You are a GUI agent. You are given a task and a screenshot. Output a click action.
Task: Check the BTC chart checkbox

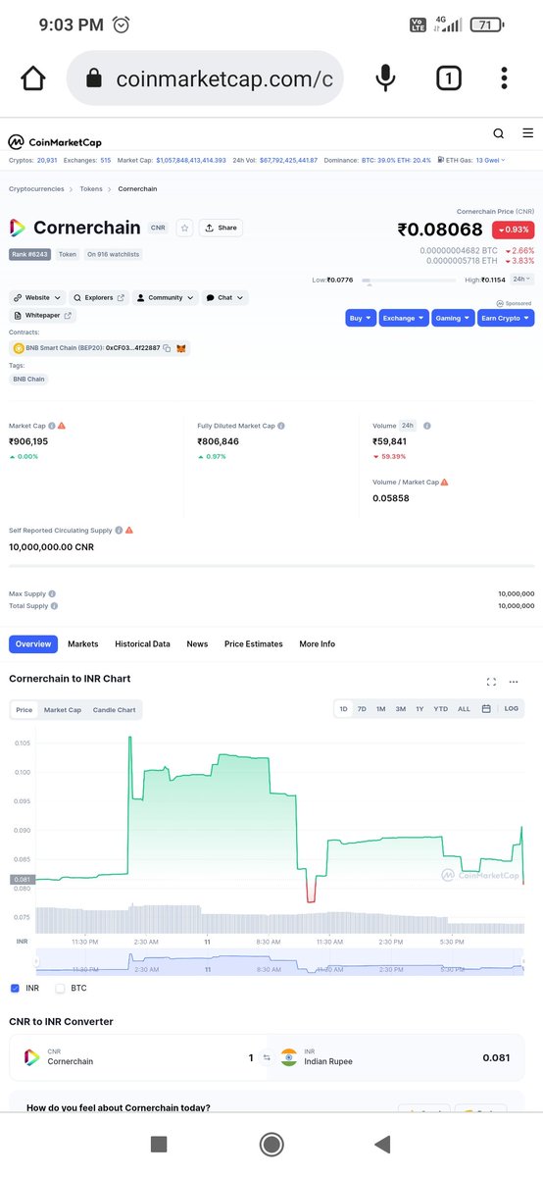point(61,988)
